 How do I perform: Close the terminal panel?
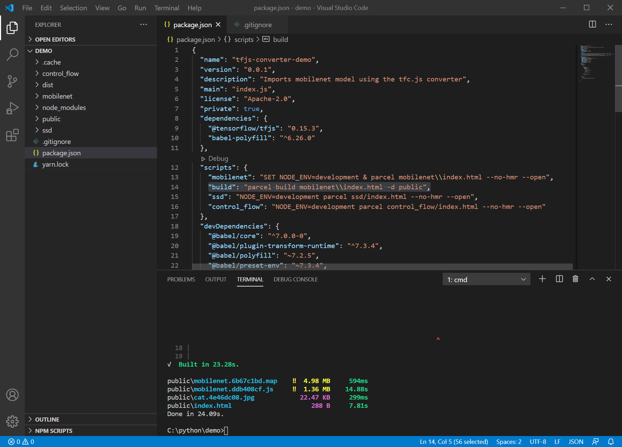[x=609, y=279]
